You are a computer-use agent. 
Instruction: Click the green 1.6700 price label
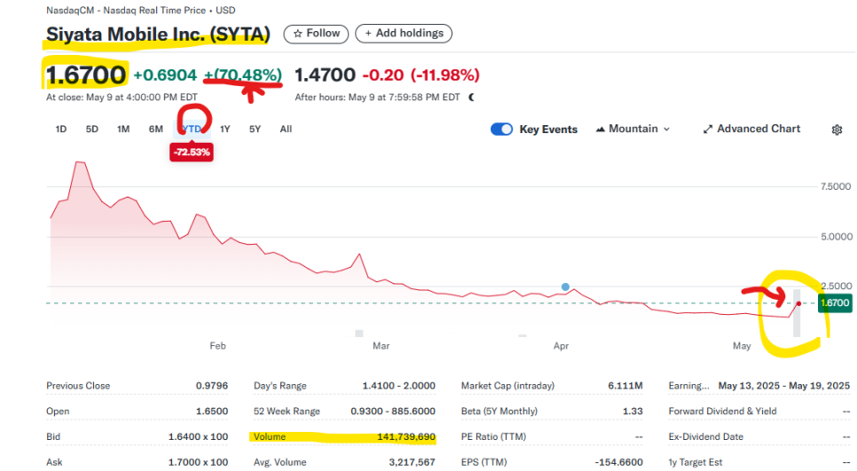click(835, 302)
